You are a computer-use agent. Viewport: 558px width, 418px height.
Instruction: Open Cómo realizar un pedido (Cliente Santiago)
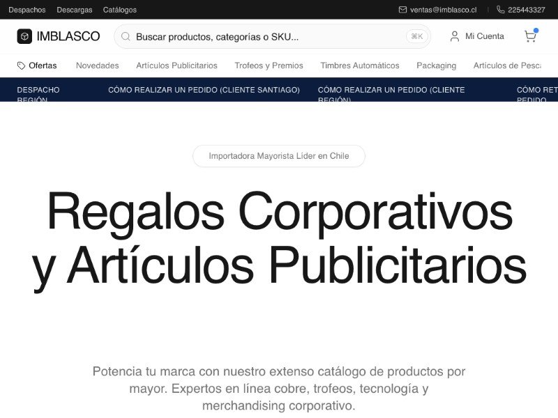coord(204,90)
